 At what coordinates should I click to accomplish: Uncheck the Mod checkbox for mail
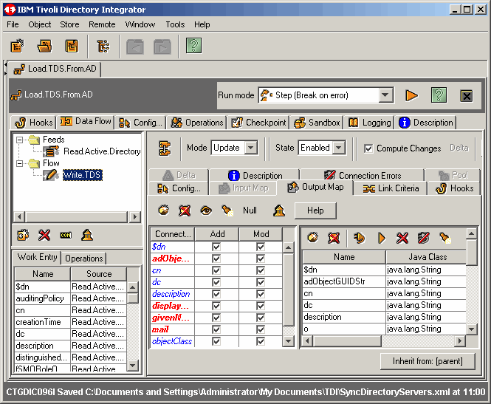(261, 329)
